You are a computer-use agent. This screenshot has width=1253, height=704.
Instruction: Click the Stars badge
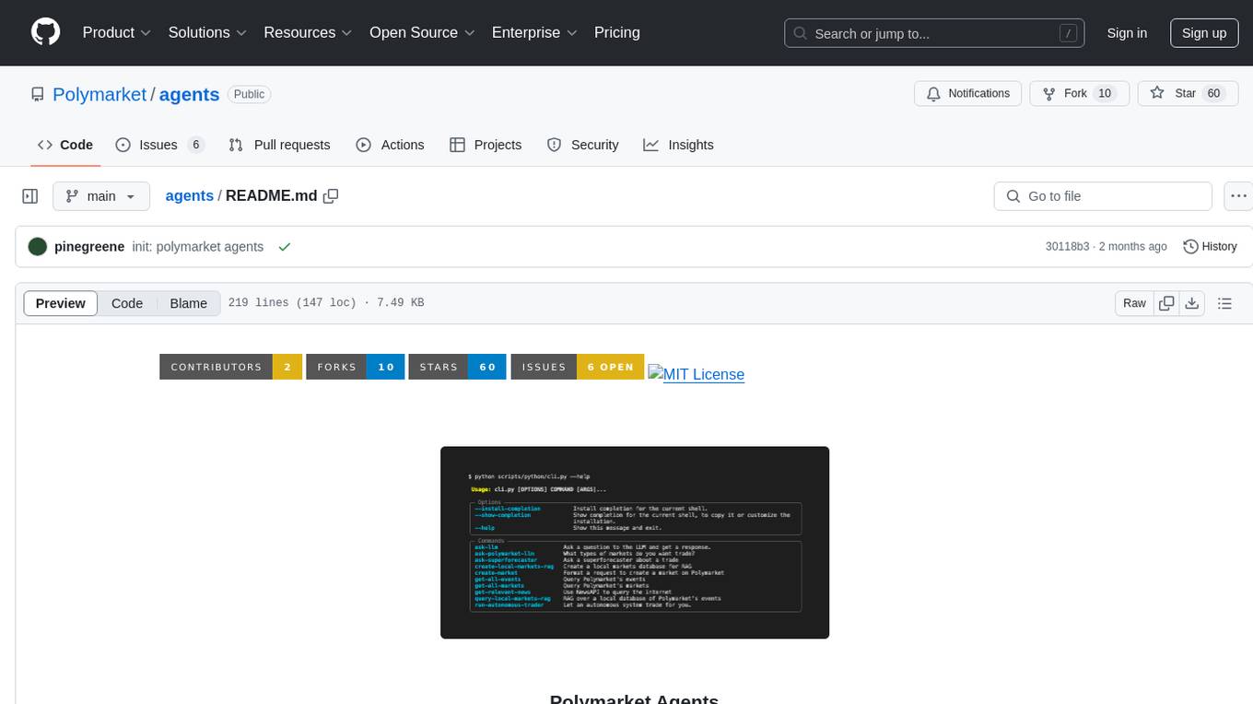tap(458, 367)
